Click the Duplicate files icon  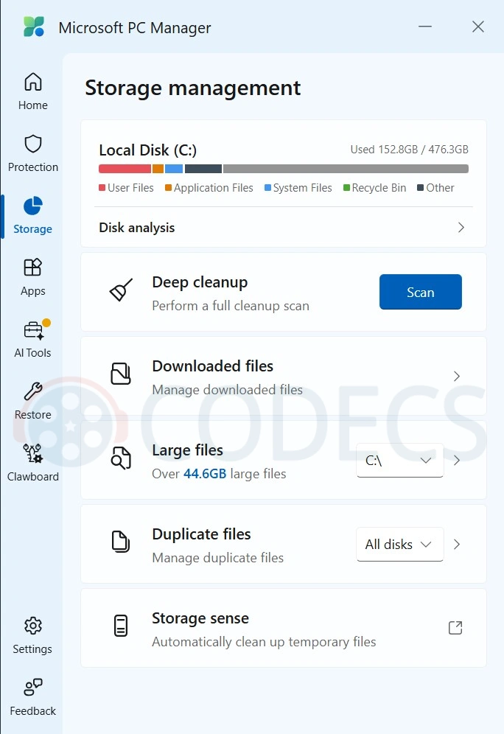click(121, 542)
